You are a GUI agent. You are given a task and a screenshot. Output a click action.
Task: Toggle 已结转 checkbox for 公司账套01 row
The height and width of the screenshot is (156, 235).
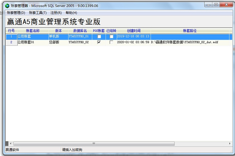(x=111, y=42)
